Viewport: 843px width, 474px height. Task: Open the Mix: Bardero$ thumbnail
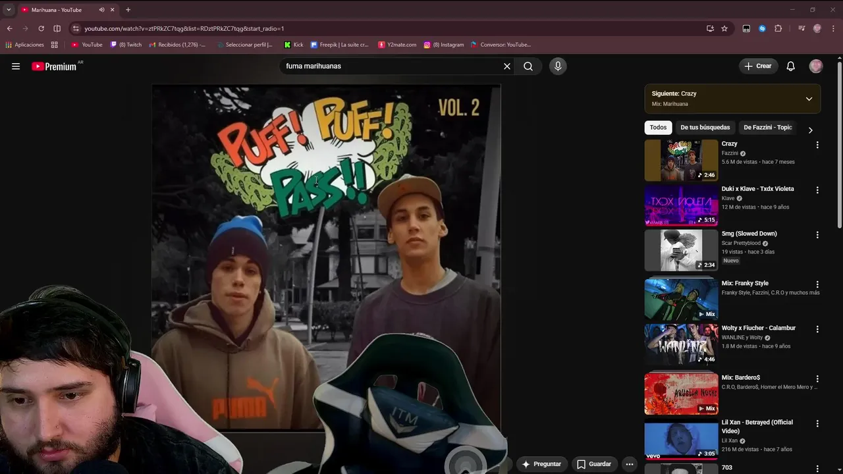coord(681,394)
